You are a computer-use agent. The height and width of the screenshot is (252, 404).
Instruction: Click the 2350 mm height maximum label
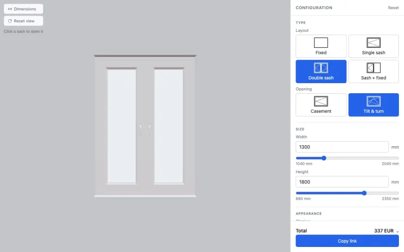(x=390, y=199)
